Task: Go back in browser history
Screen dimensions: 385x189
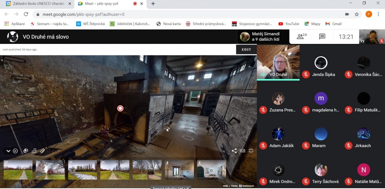Action: (7, 14)
